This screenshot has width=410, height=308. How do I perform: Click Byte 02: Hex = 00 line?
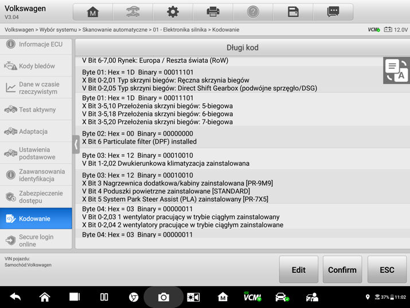tap(138, 134)
